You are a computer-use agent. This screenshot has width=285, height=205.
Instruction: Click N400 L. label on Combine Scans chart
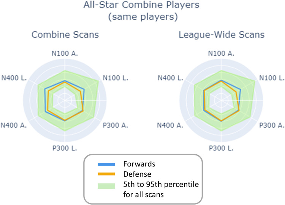click(14, 78)
